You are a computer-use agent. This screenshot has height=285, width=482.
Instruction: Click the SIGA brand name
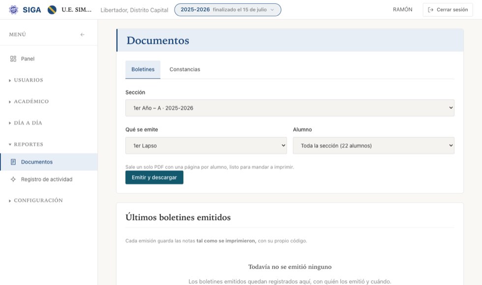point(31,10)
